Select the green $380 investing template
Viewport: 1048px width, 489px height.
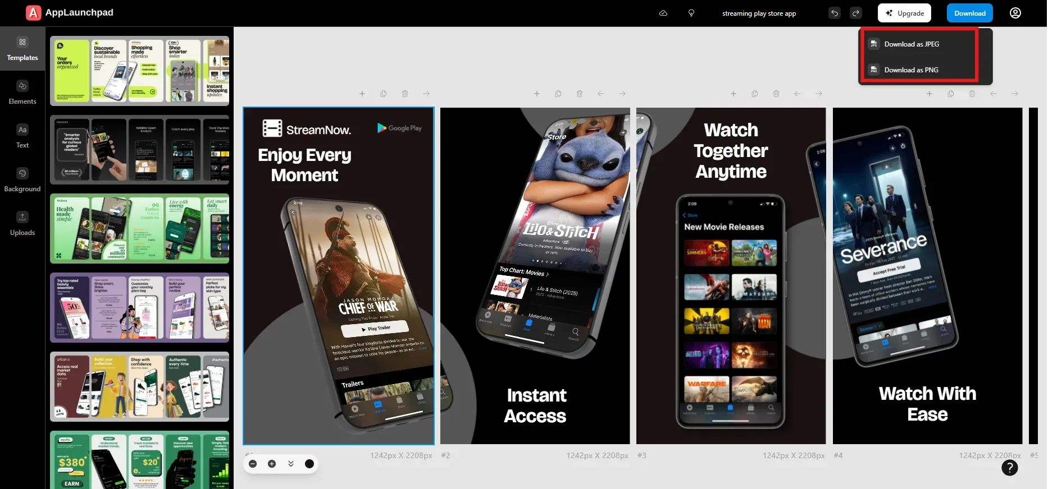tap(140, 460)
